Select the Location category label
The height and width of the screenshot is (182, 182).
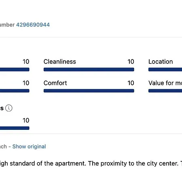click(x=161, y=61)
